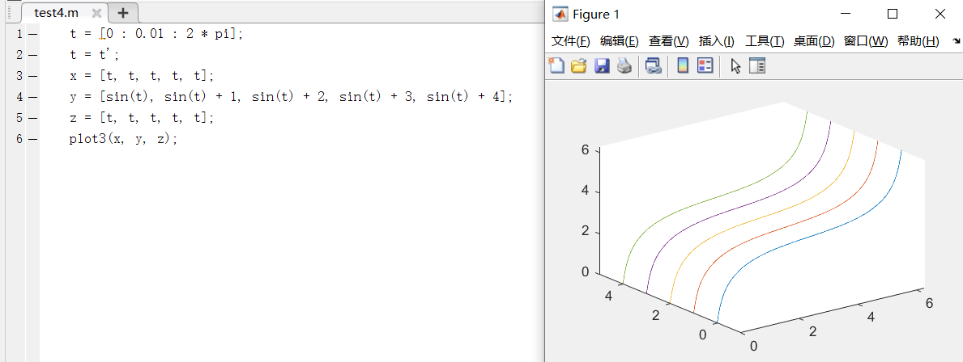The width and height of the screenshot is (963, 362).
Task: Set breakpoint dash on line 4
Action: point(32,97)
